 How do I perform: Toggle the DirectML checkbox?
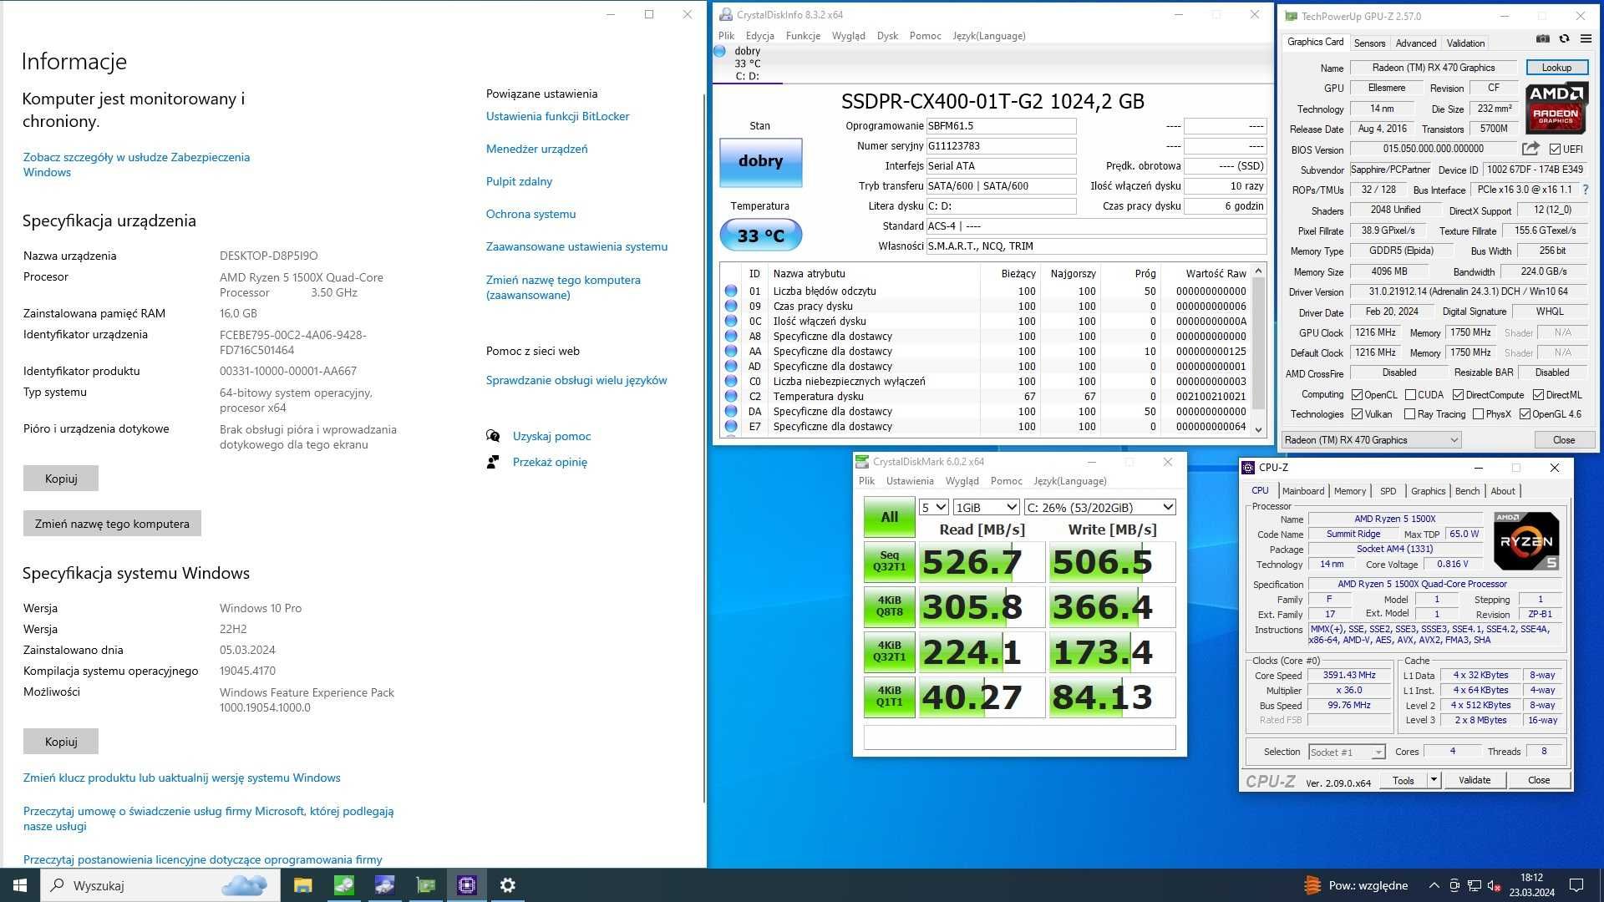[1538, 395]
